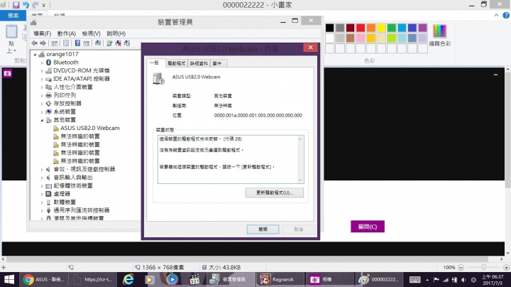Expand the Bluetooth node
Screen dimensions: 511x287
click(x=42, y=63)
